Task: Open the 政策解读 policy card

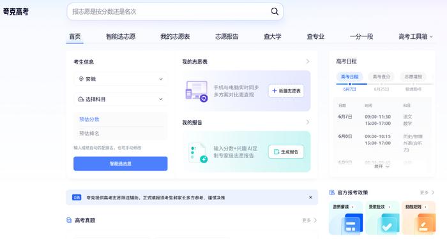Action: (x=346, y=218)
